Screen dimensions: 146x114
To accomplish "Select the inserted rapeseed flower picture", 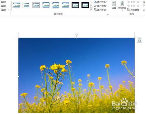I will (x=76, y=75).
